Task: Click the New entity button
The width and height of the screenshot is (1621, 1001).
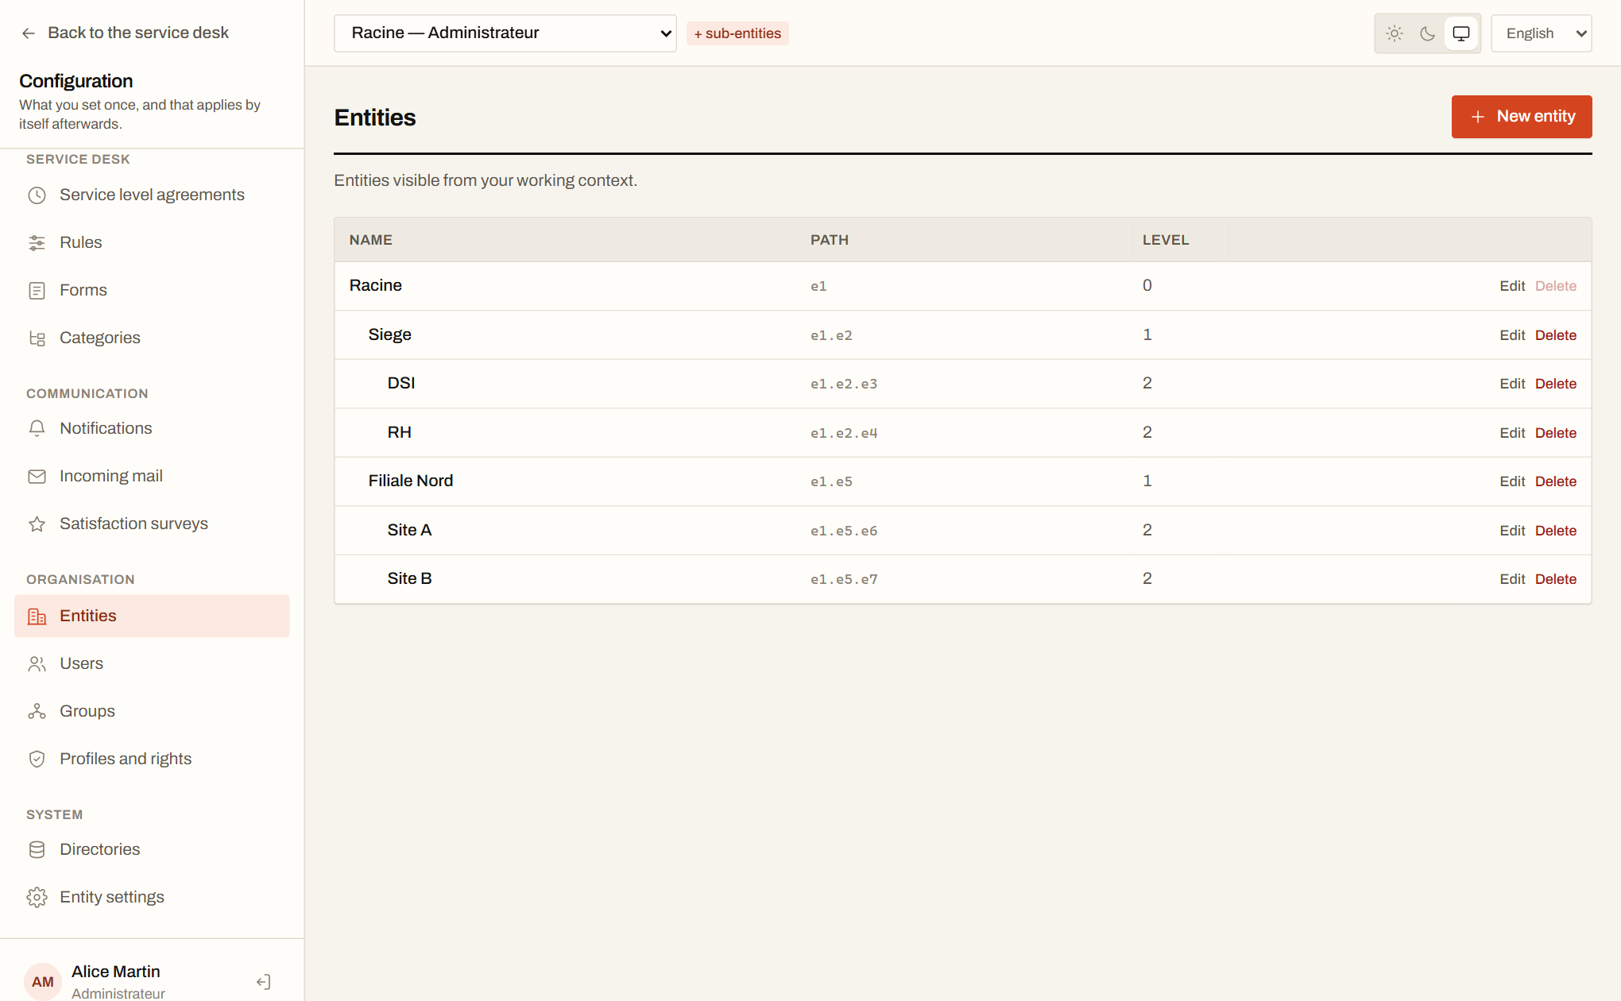Action: click(1522, 117)
